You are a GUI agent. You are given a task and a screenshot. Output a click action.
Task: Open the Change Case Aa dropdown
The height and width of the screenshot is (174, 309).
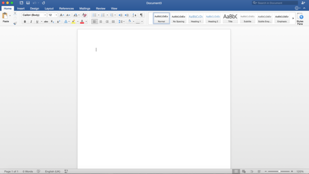76,15
